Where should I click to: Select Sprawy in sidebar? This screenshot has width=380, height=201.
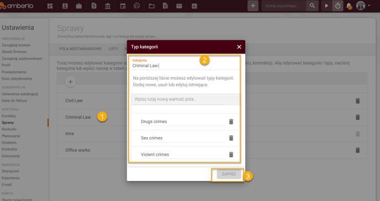(8, 123)
